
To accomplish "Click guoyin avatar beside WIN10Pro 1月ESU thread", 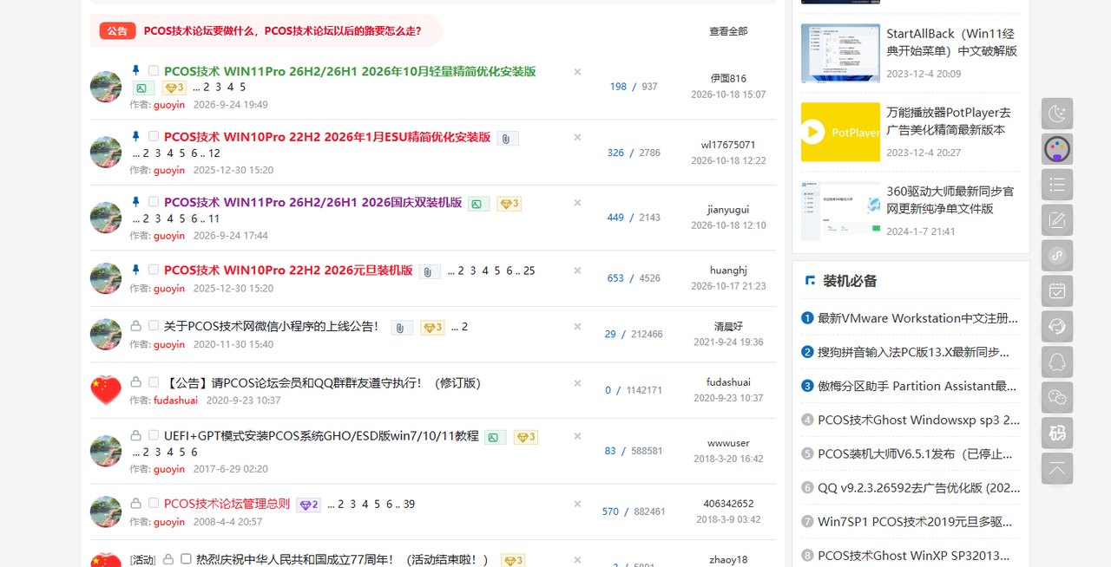I will pyautogui.click(x=106, y=153).
